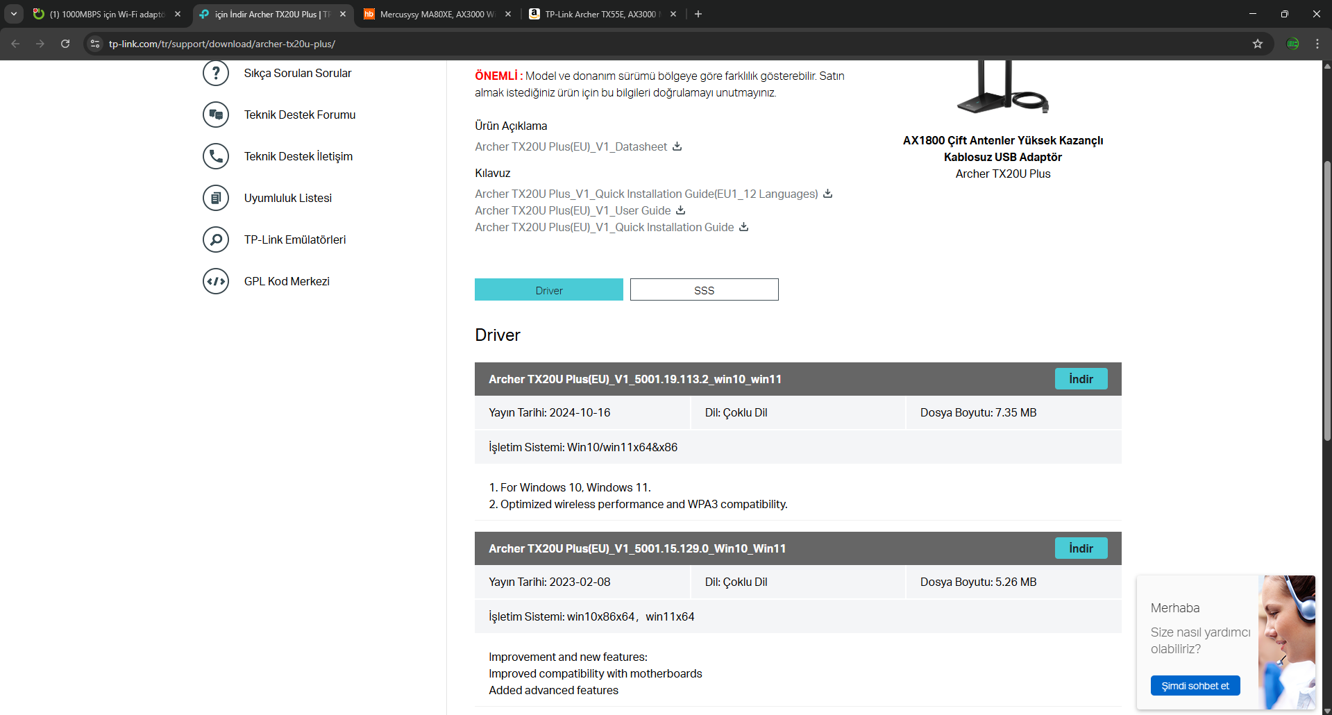
Task: Click the GPL Kod Merkezi code icon
Action: [x=216, y=281]
